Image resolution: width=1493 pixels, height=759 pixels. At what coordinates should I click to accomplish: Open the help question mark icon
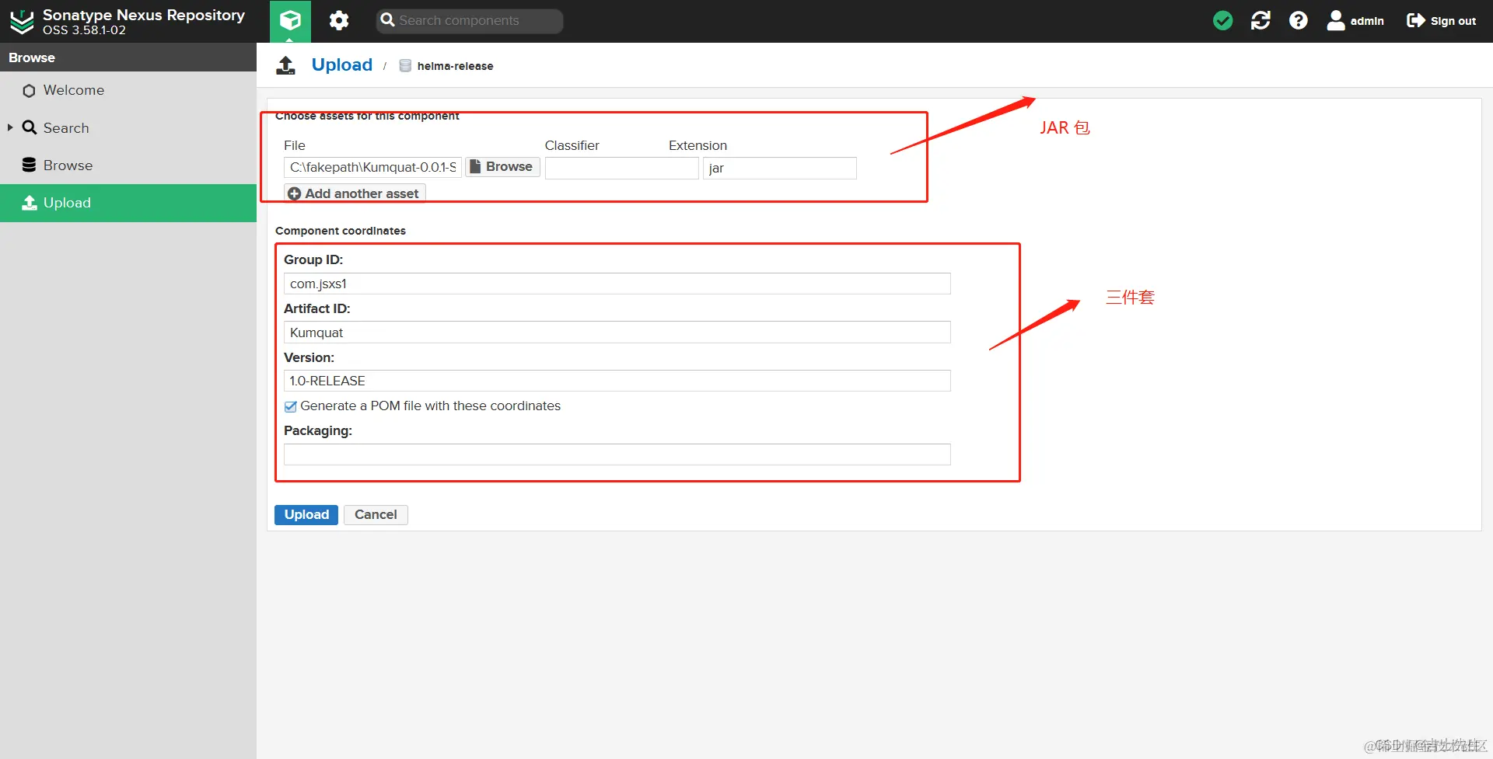(1298, 21)
